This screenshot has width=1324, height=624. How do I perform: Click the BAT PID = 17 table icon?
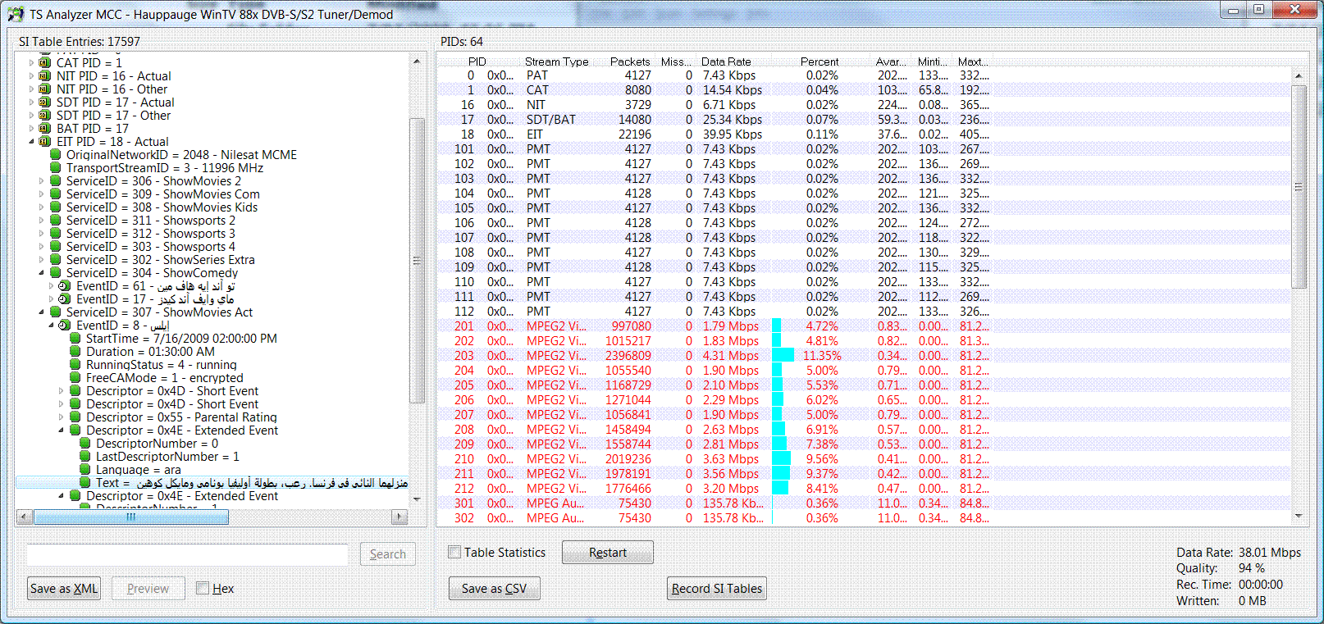pos(45,129)
